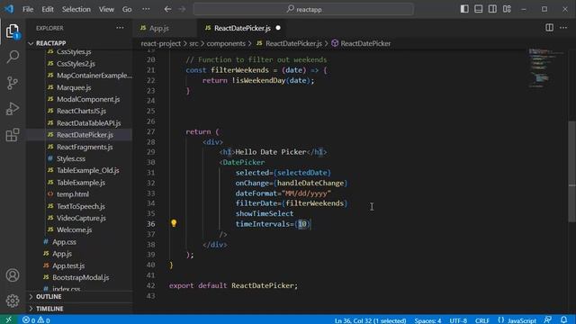
Task: Toggle Secondary Side Bar layout icon
Action: point(492,9)
